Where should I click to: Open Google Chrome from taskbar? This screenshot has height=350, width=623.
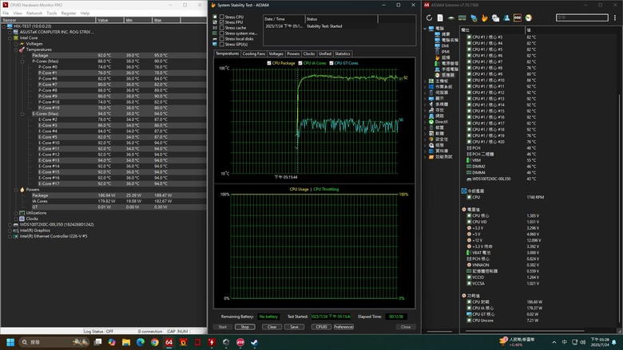coord(155,342)
